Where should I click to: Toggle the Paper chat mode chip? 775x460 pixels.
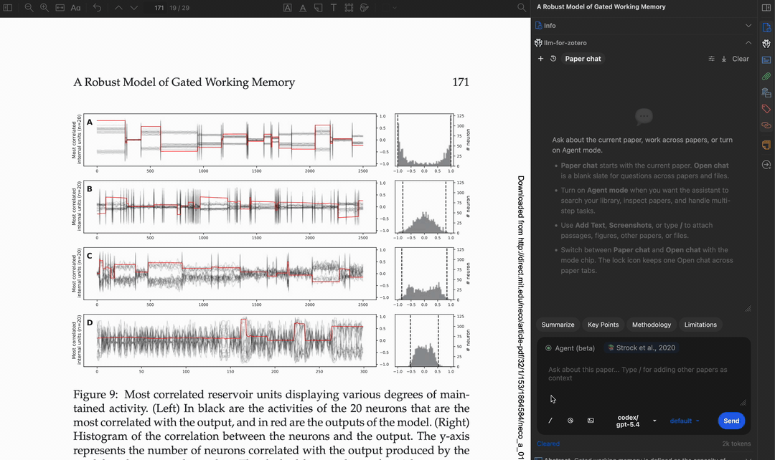point(583,59)
